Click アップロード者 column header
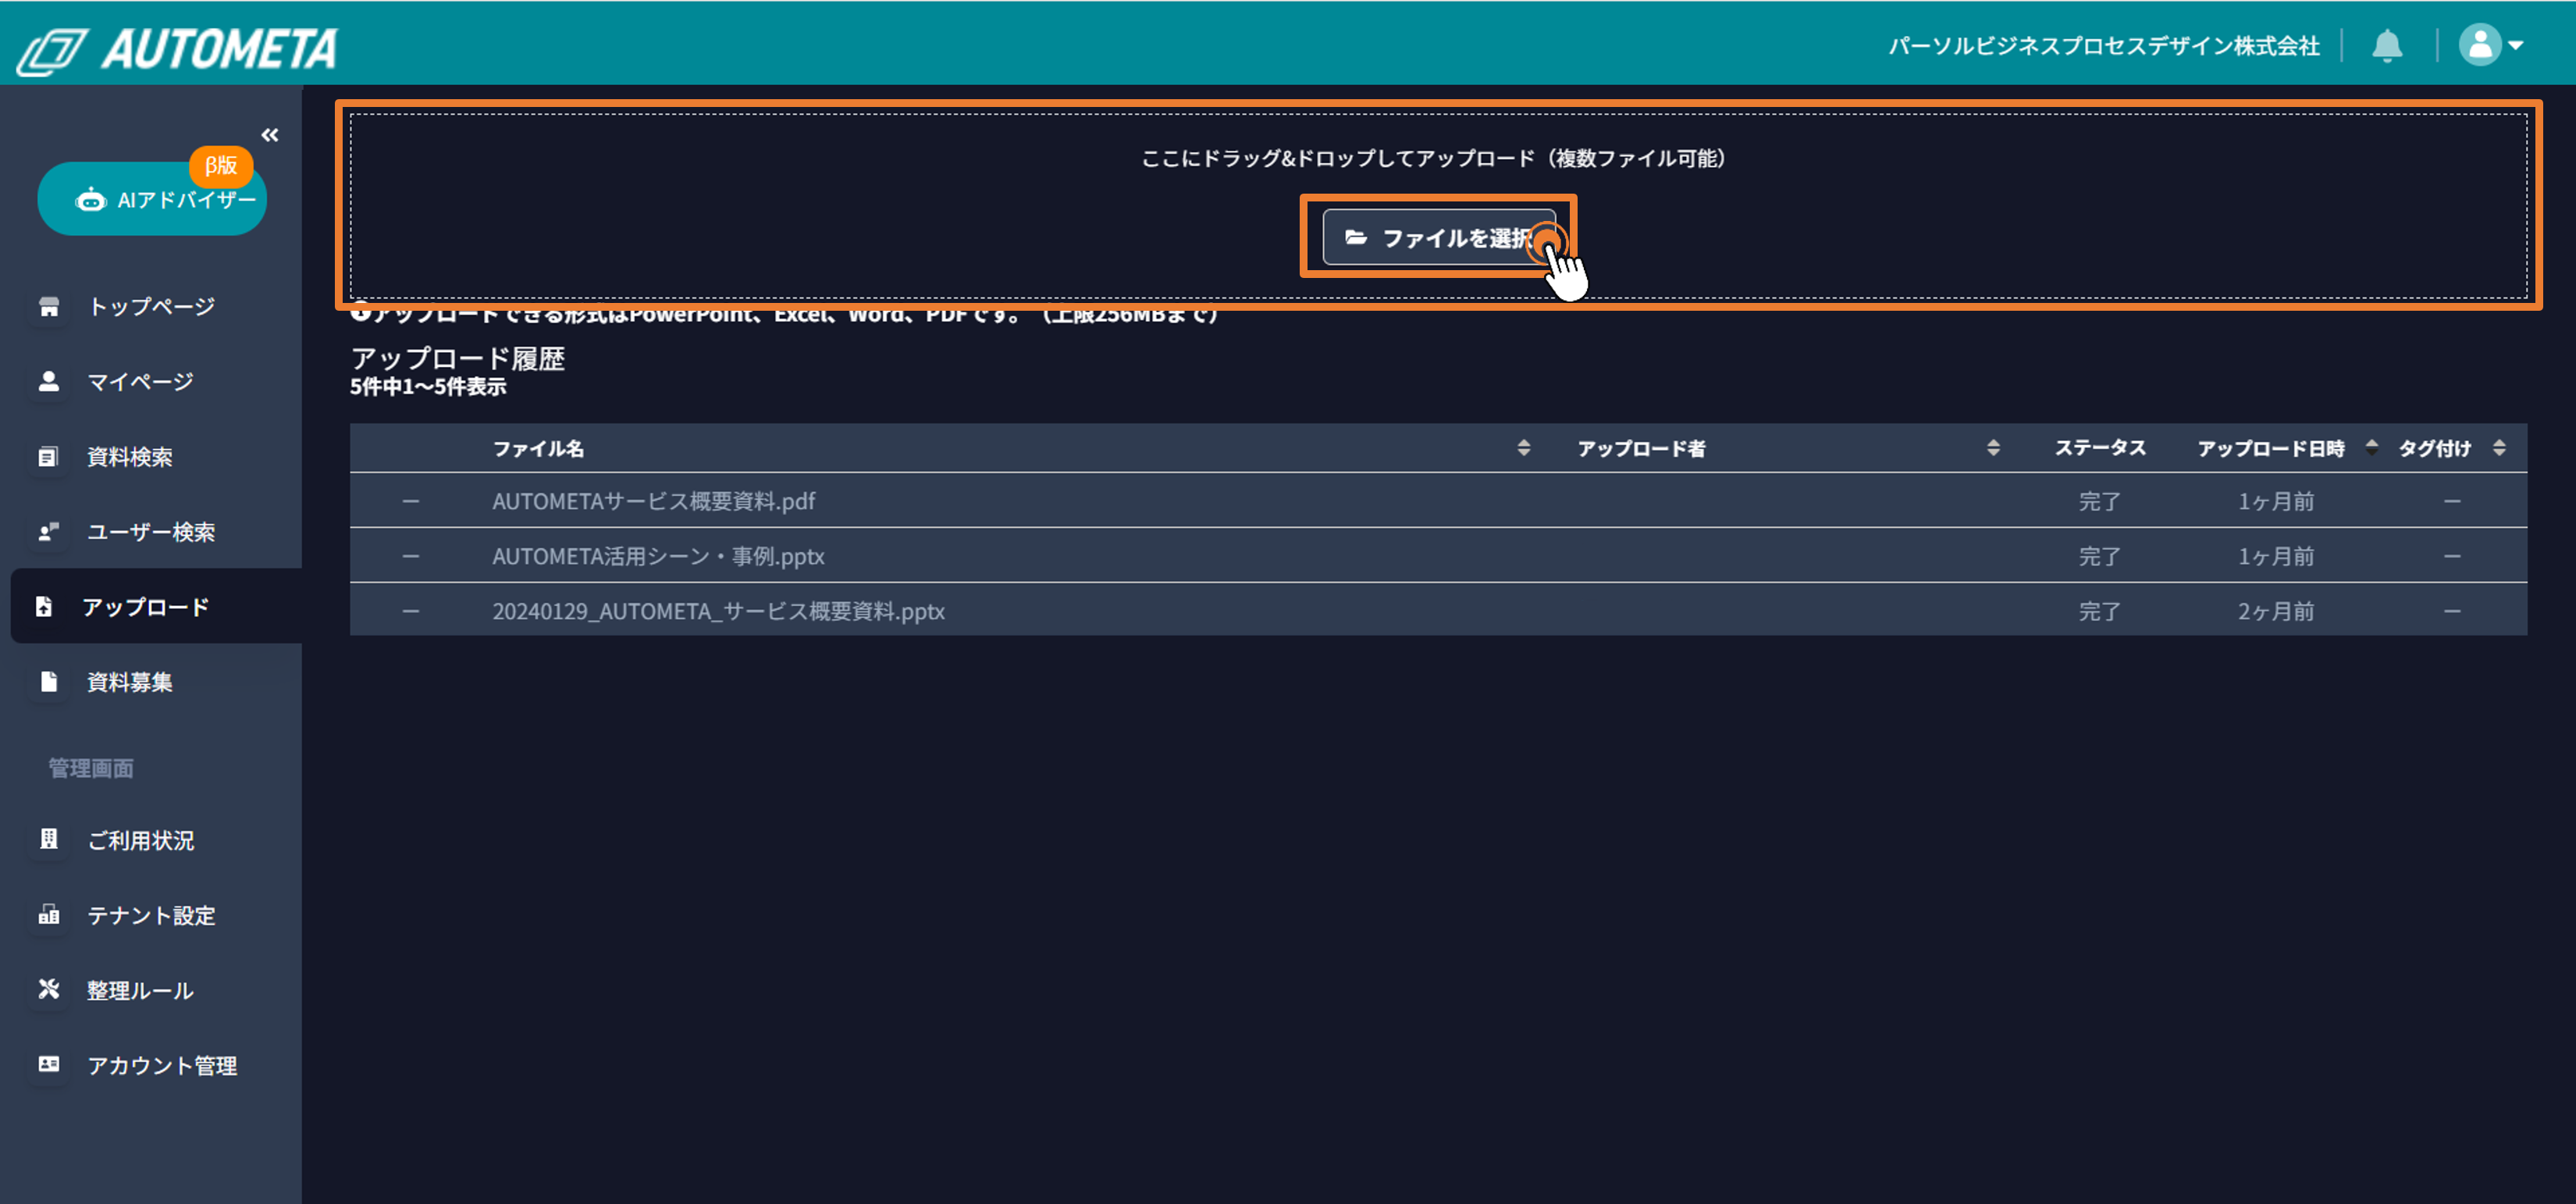The image size is (2576, 1204). [1641, 448]
